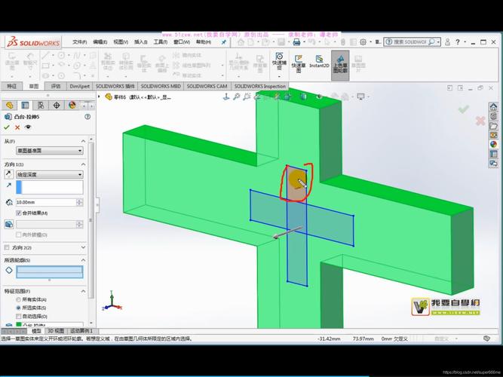
Task: Open the 视图(V) menu
Action: point(121,42)
